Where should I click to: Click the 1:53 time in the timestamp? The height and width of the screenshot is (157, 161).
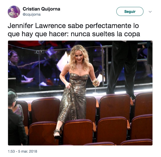[11, 151]
